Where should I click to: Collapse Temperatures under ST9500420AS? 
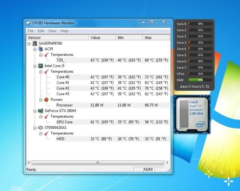pos(41,134)
